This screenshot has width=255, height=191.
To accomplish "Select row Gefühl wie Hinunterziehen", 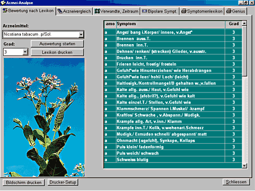I will 173,70.
